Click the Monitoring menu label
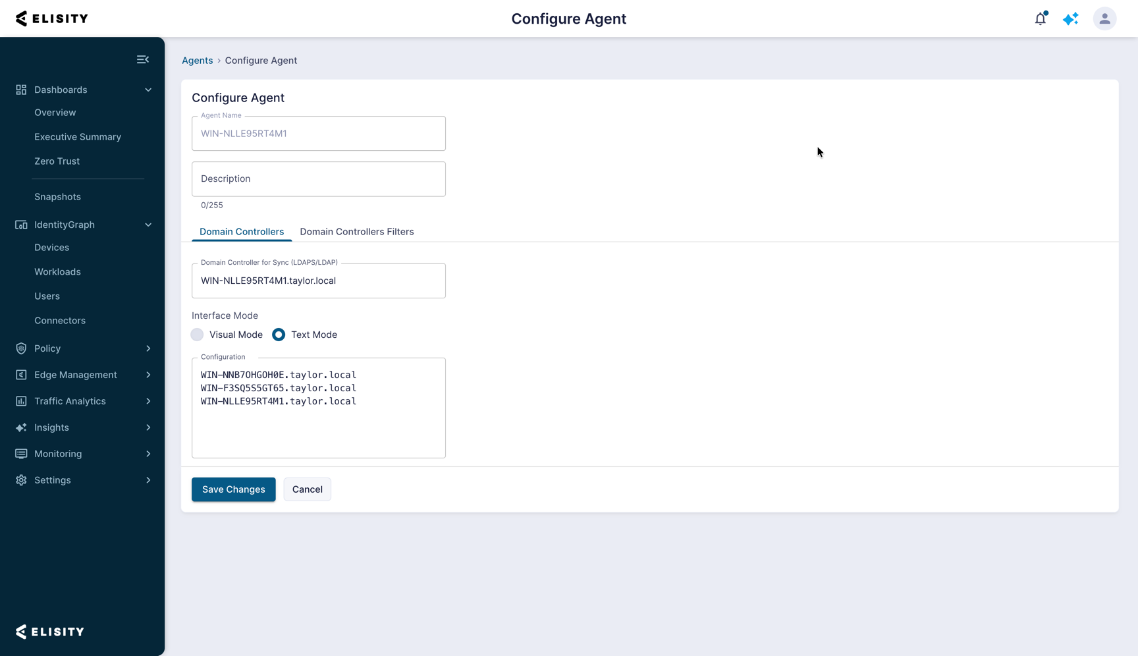The image size is (1138, 656). (x=58, y=454)
